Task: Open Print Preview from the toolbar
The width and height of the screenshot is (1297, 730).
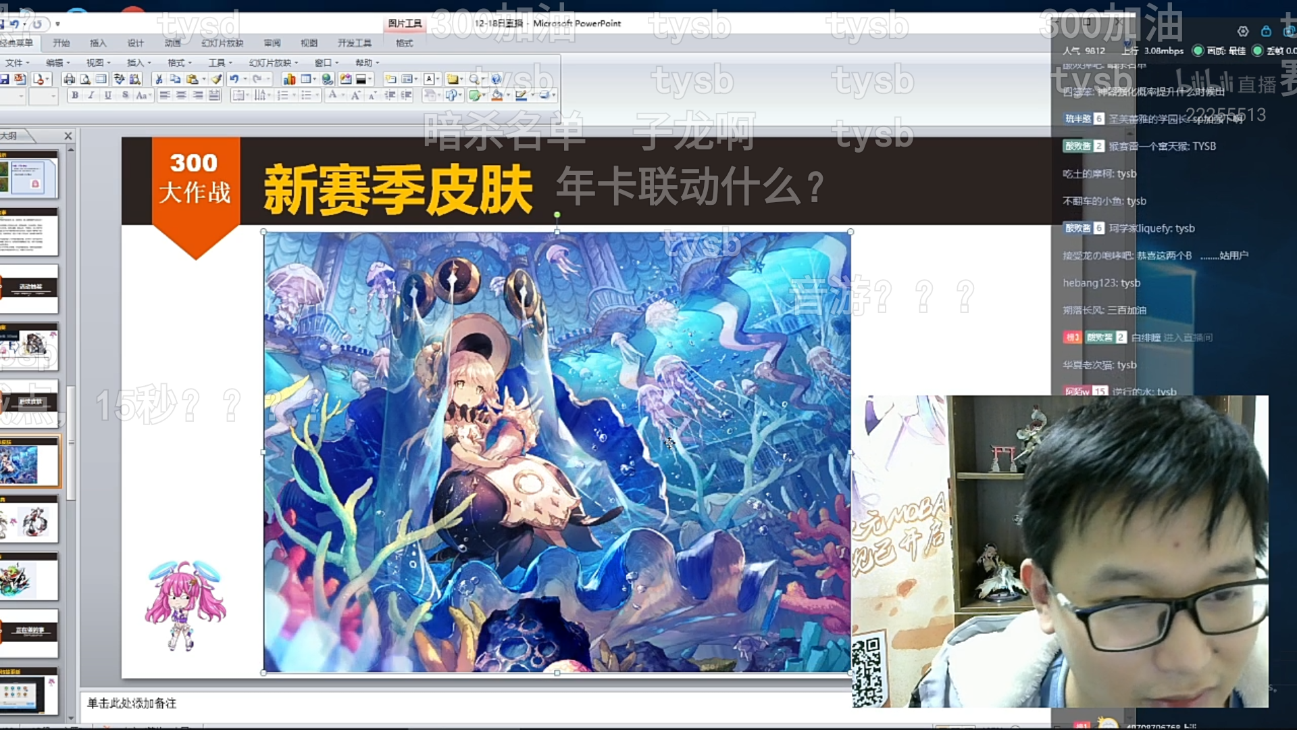Action: [x=85, y=79]
